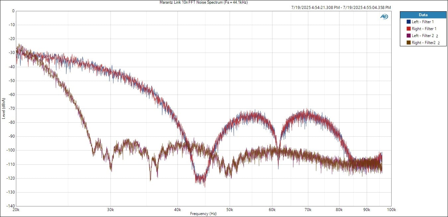Viewport: 448px width, 217px height.
Task: Click the Data legend header
Action: 423,15
